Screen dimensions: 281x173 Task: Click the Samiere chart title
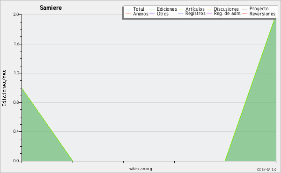click(x=51, y=7)
